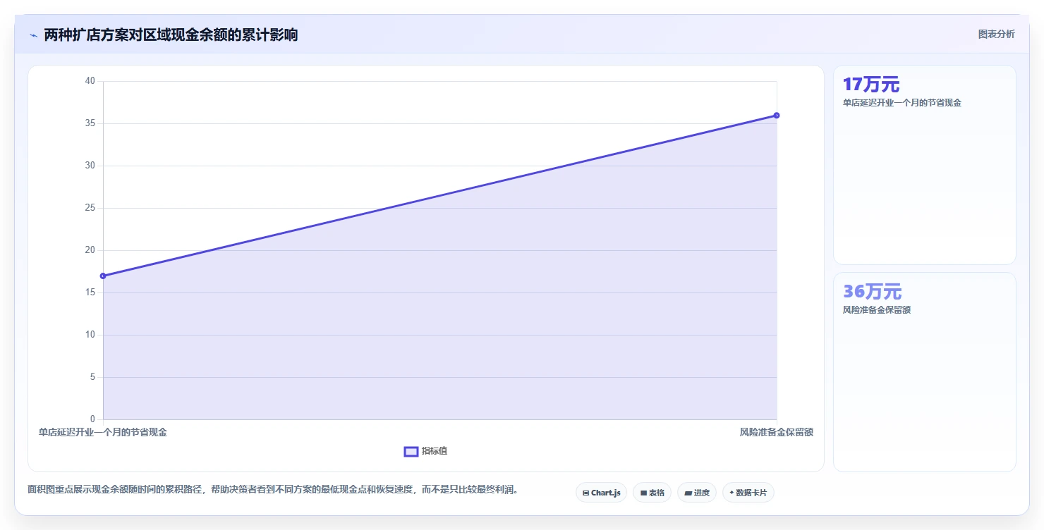Click the description text starting 面积图重点展示
Screen dimensions: 1044x530
click(274, 489)
